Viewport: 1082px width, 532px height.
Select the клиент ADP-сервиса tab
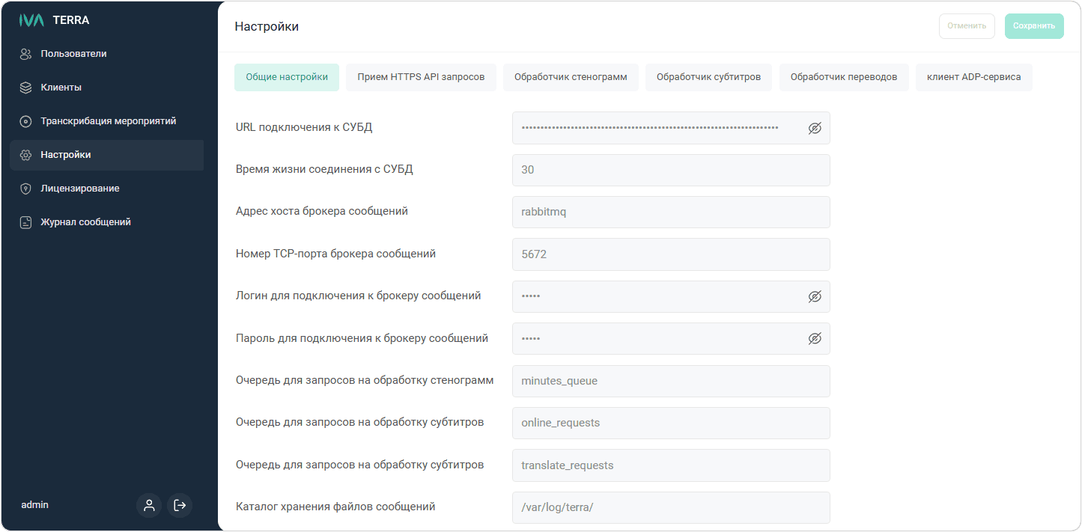(x=973, y=77)
